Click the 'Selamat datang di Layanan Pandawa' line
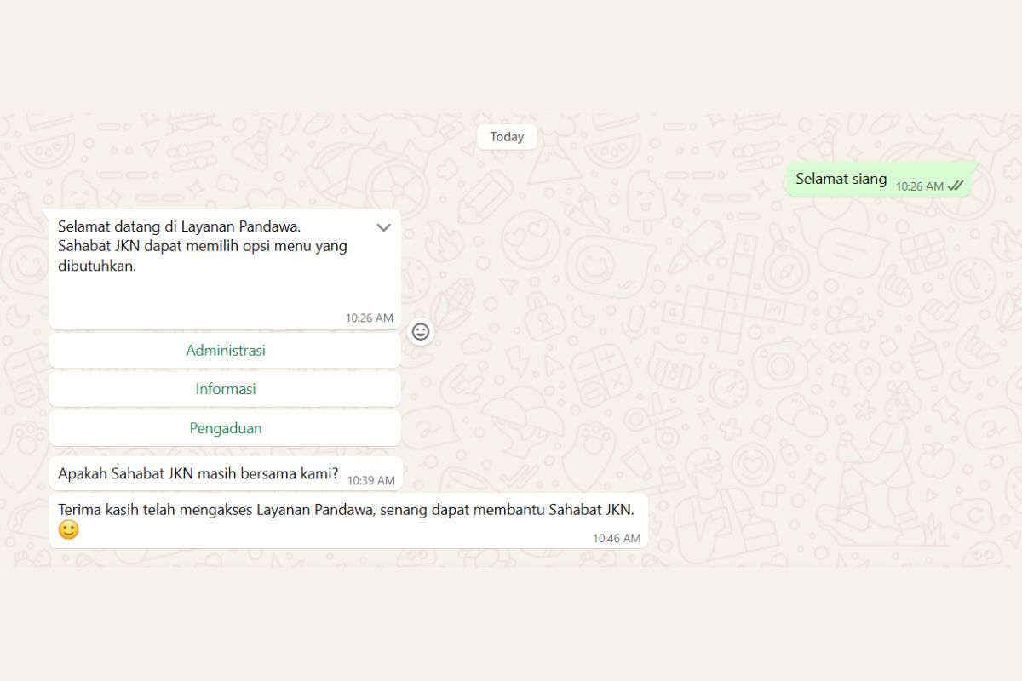 [179, 227]
